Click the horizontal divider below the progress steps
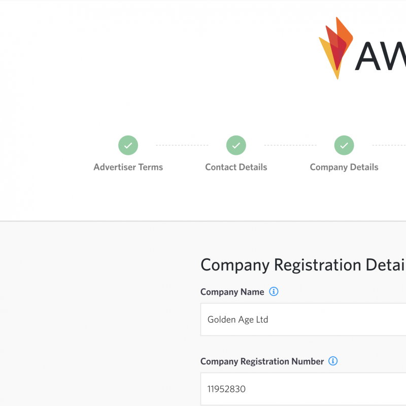This screenshot has width=406, height=406. 203,221
